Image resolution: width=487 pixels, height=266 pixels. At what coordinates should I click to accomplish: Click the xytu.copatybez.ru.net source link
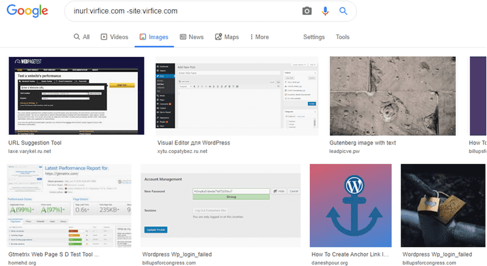click(182, 151)
